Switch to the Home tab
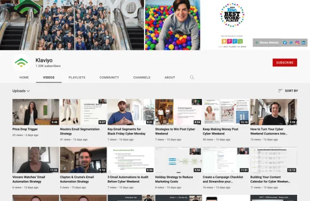 pos(24,77)
